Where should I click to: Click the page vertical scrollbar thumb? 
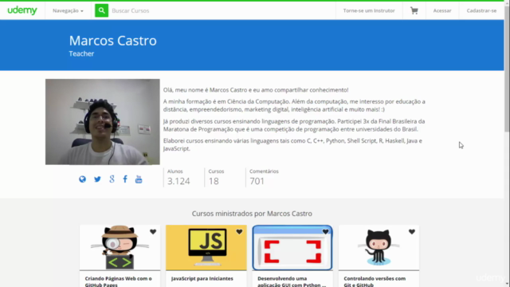click(x=507, y=69)
